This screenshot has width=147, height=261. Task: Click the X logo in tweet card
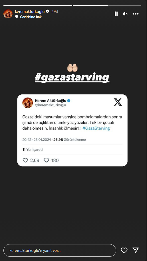[118, 102]
